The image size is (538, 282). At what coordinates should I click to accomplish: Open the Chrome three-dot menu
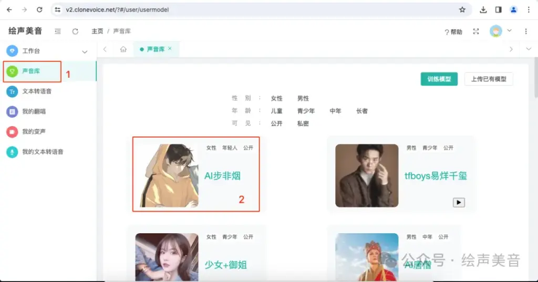click(529, 9)
